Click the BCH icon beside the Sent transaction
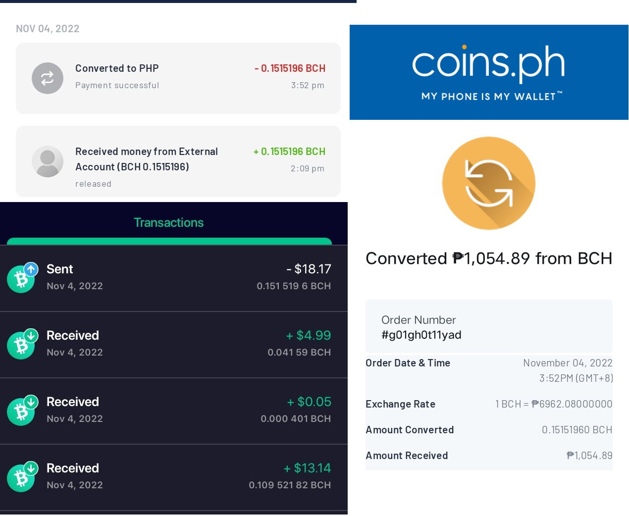This screenshot has width=629, height=516. tap(22, 277)
